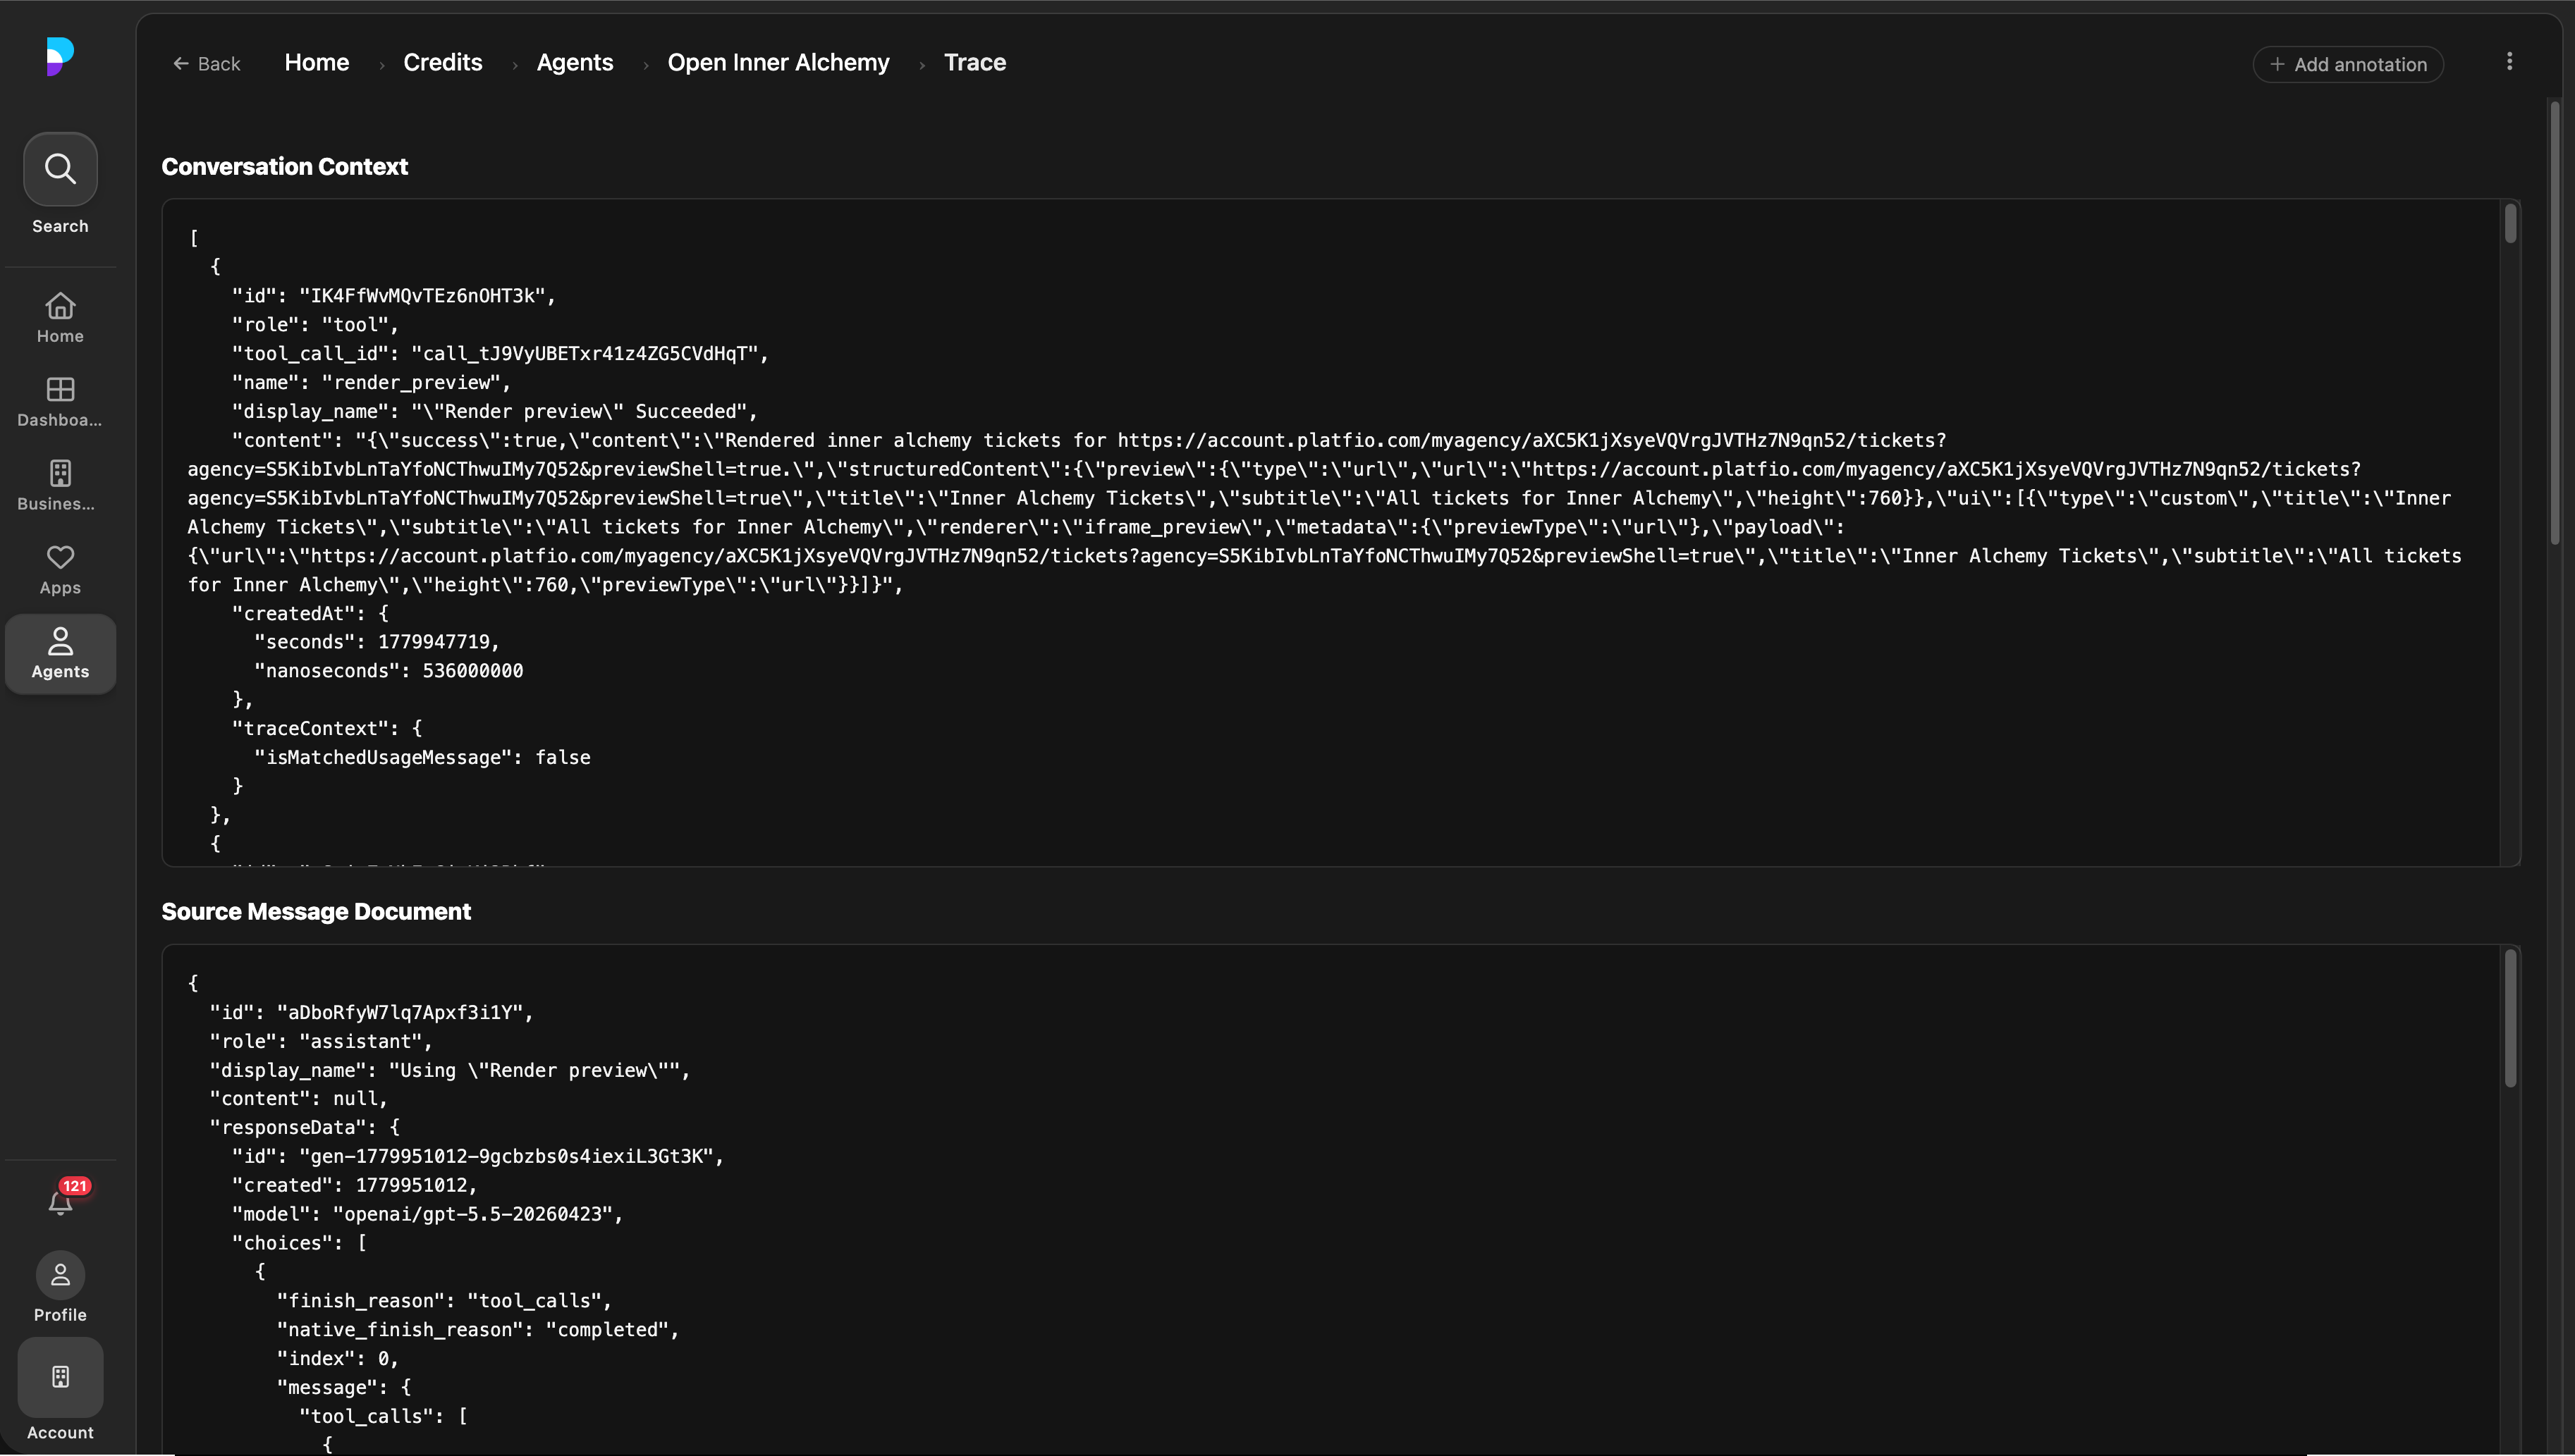Image resolution: width=2575 pixels, height=1456 pixels.
Task: Click the Source Message Document panel scrollbar
Action: (2510, 1018)
